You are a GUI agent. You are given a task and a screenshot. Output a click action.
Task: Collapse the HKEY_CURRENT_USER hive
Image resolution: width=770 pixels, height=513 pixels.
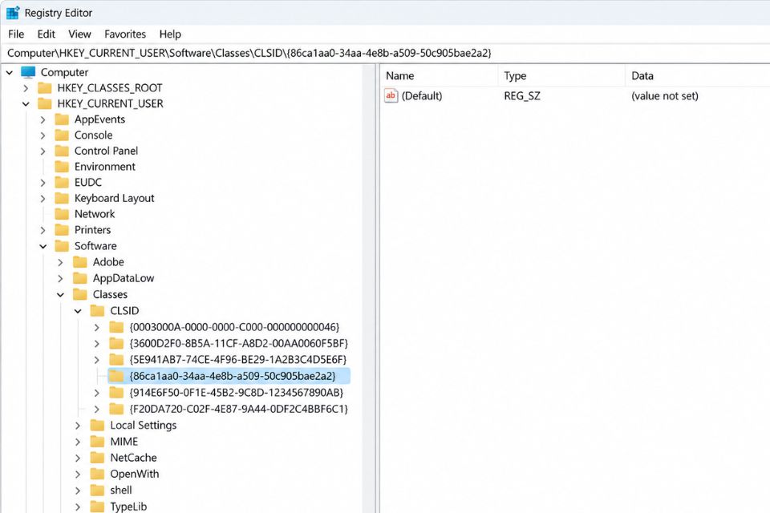pyautogui.click(x=26, y=104)
